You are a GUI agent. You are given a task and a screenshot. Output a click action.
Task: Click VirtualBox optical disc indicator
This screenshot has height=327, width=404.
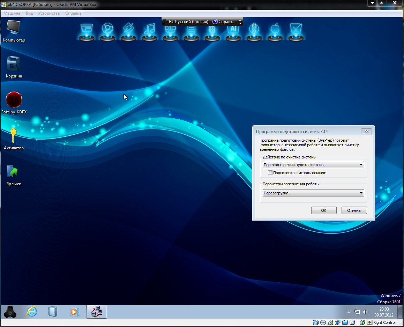pos(323,322)
